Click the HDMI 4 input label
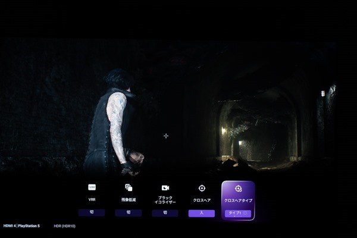The height and width of the screenshot is (238, 357). pyautogui.click(x=10, y=226)
